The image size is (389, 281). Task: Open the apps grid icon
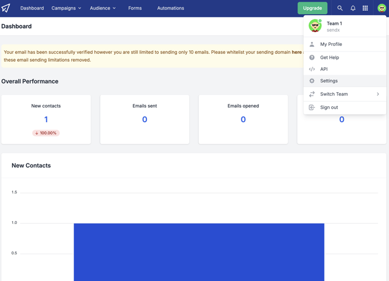click(365, 8)
